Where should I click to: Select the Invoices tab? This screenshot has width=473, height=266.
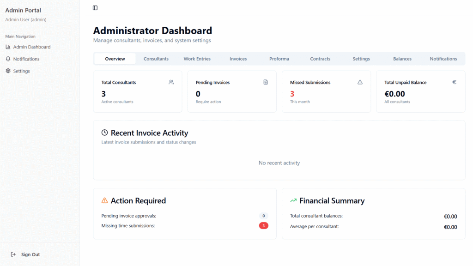[x=238, y=59]
